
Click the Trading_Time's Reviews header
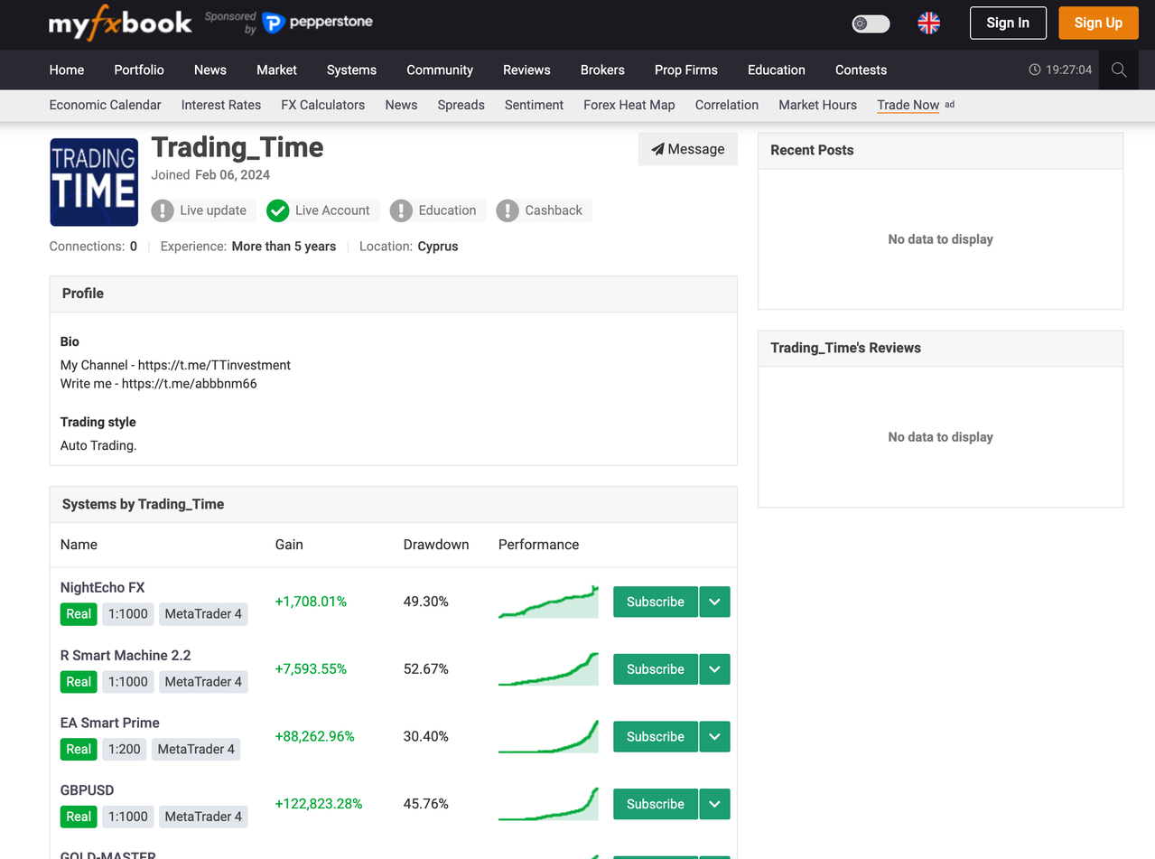[x=940, y=349]
